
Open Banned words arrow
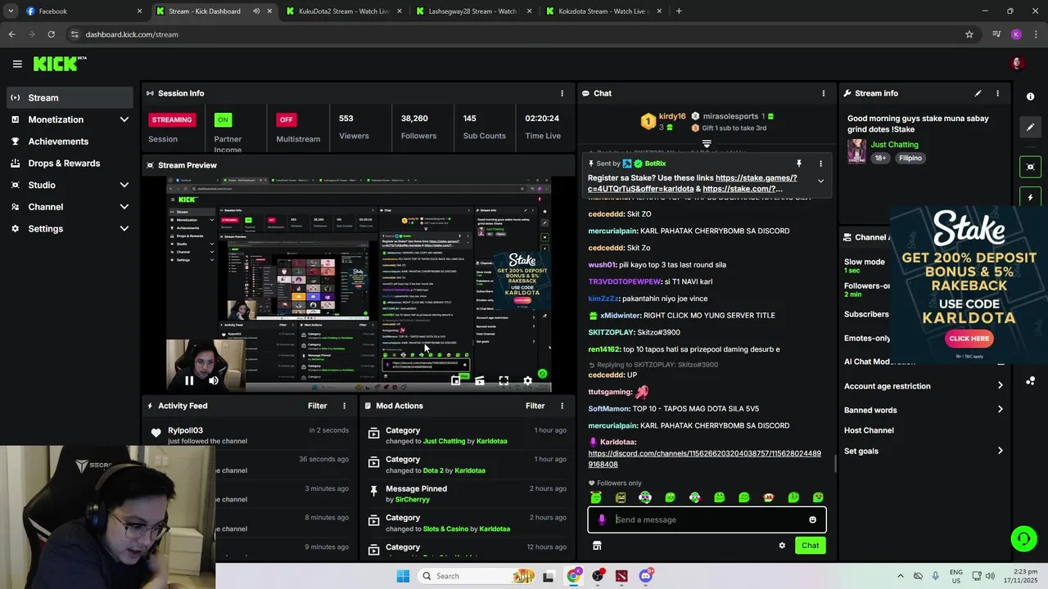(1000, 410)
